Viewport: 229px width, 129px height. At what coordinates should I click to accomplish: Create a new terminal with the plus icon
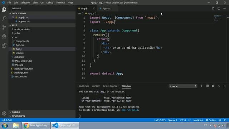tap(201, 86)
